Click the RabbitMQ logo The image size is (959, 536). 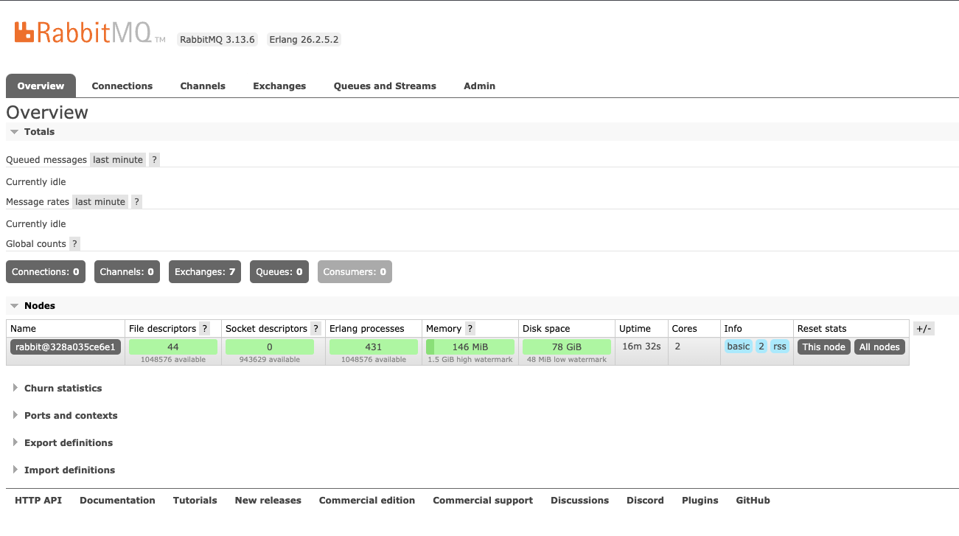pyautogui.click(x=89, y=32)
